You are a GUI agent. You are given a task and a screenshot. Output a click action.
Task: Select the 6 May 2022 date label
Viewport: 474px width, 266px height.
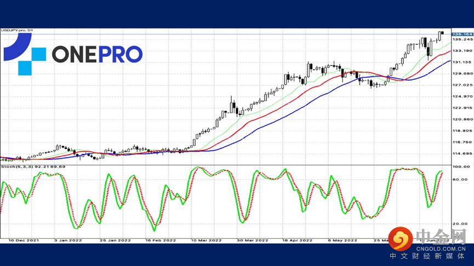(x=342, y=240)
